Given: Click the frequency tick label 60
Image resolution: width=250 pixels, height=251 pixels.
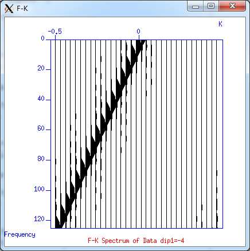Looking at the screenshot, I should coord(41,128).
